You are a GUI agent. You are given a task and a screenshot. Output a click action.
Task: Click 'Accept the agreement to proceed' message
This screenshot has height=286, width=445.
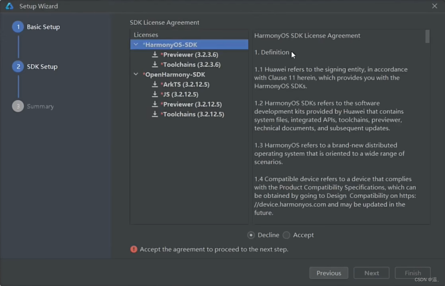coord(214,249)
